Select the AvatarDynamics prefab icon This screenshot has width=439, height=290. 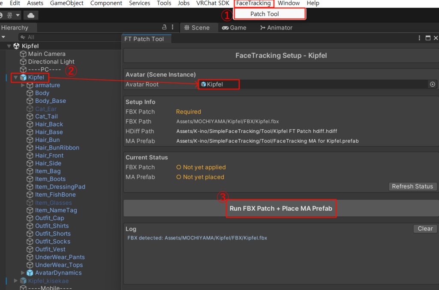(30, 273)
